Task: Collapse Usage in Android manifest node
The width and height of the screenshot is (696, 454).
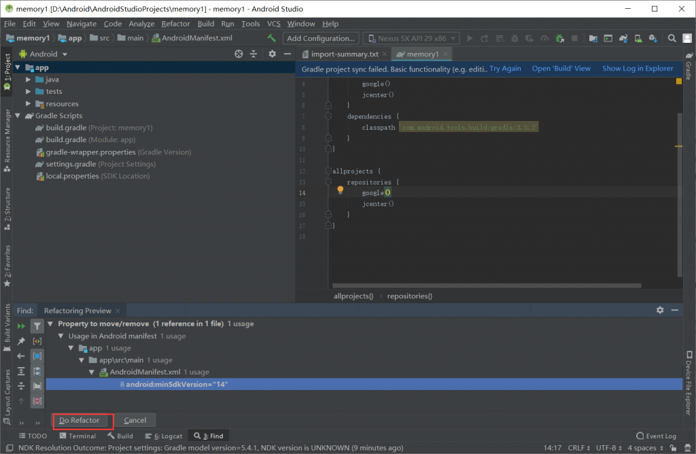Action: coord(60,336)
